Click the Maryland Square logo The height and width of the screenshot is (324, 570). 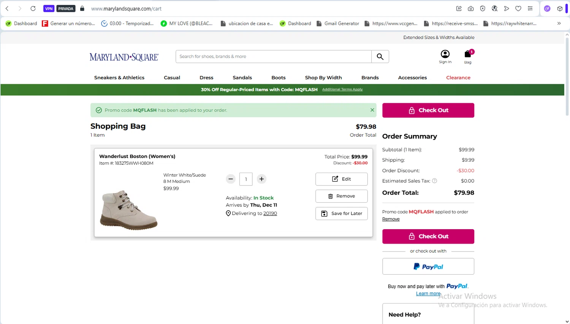pos(124,57)
